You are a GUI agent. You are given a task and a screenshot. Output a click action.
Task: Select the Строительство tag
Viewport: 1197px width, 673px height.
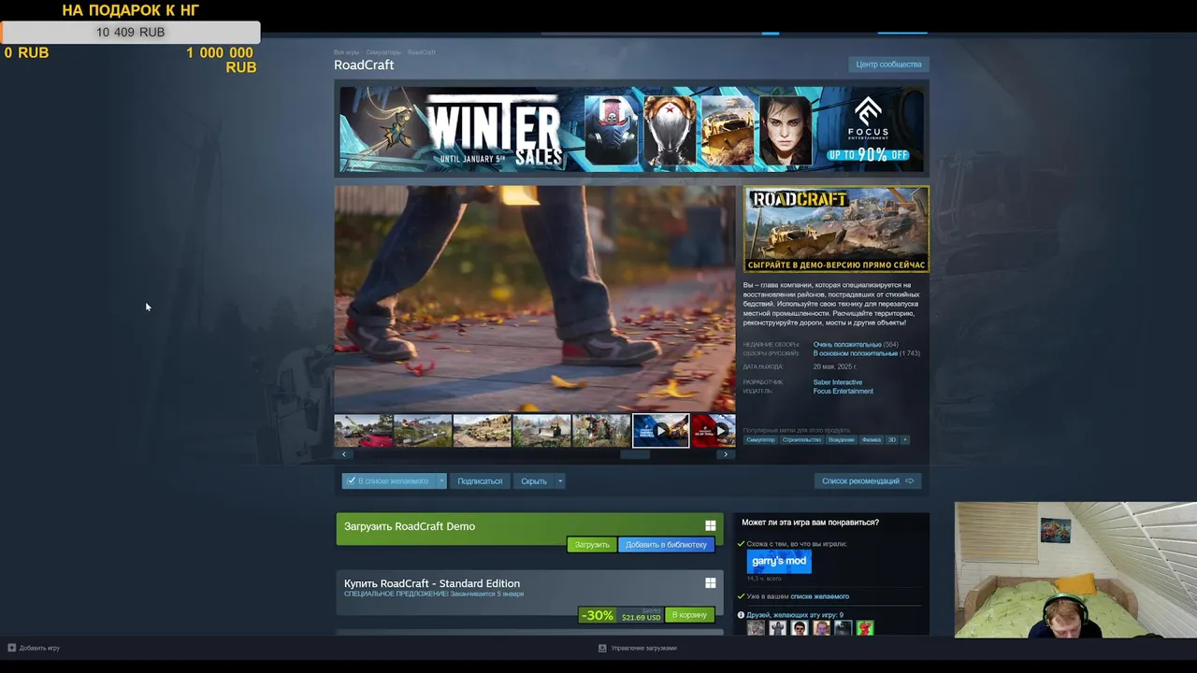tap(801, 439)
